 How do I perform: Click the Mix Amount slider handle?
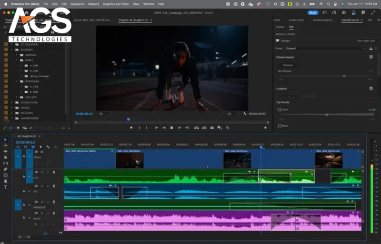tap(344, 76)
